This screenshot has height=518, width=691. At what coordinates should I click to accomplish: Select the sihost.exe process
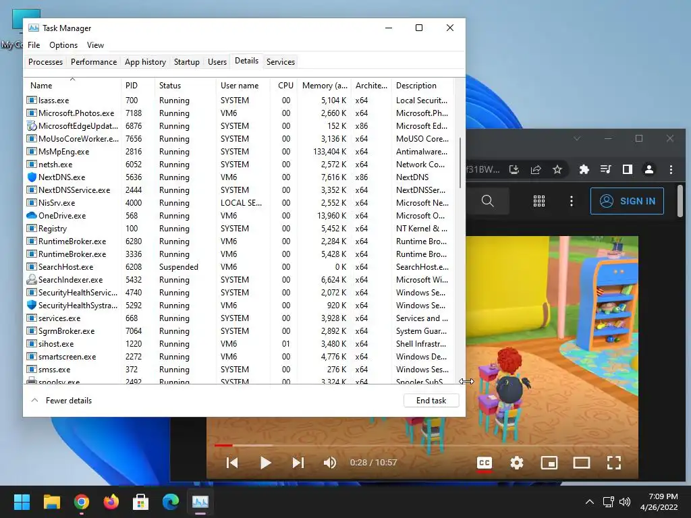[240, 344]
